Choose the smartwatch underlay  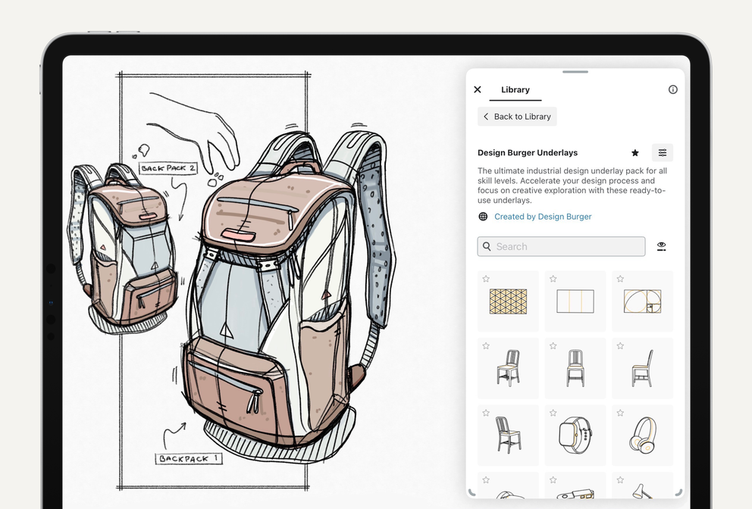coord(575,436)
